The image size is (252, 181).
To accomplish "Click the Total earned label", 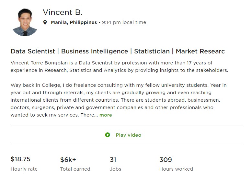I will (75, 169).
